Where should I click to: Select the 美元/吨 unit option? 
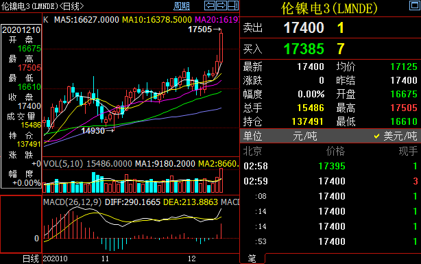click(x=396, y=136)
